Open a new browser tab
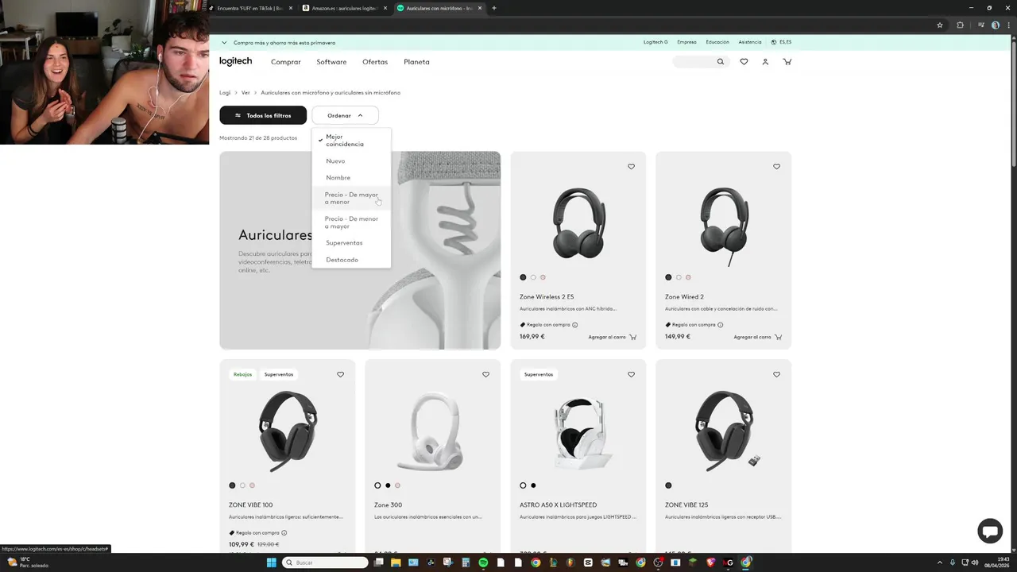Viewport: 1017px width, 572px height. coord(494,8)
